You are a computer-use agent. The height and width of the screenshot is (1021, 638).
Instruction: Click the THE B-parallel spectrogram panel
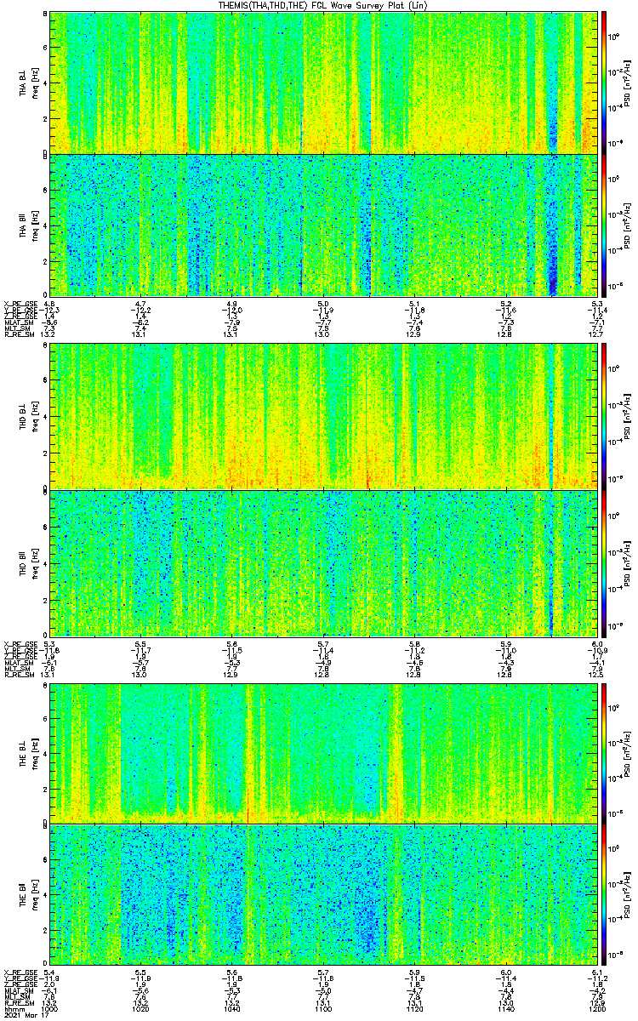tap(324, 894)
